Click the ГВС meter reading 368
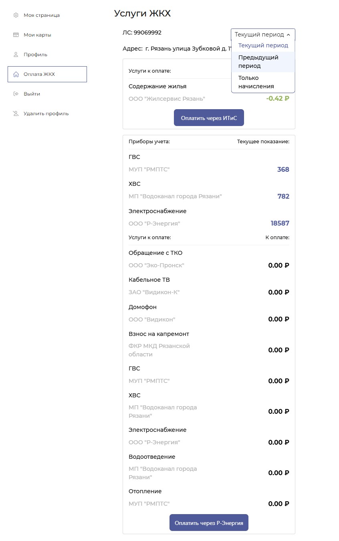 (x=283, y=170)
